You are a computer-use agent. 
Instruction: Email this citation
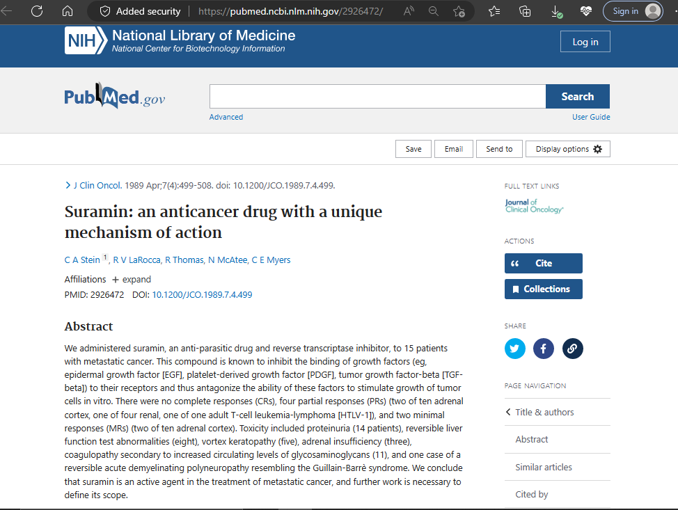(454, 149)
